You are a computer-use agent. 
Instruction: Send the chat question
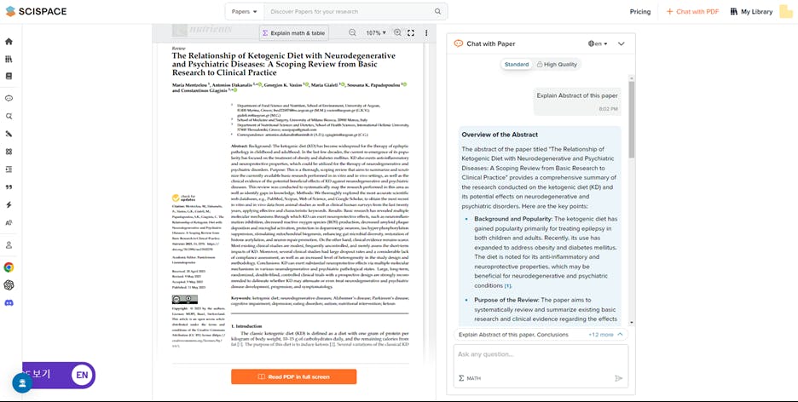pyautogui.click(x=618, y=378)
